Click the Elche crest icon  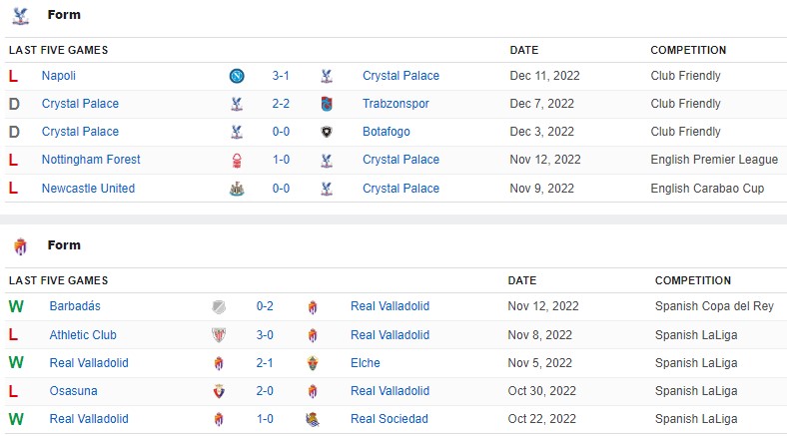[x=313, y=363]
